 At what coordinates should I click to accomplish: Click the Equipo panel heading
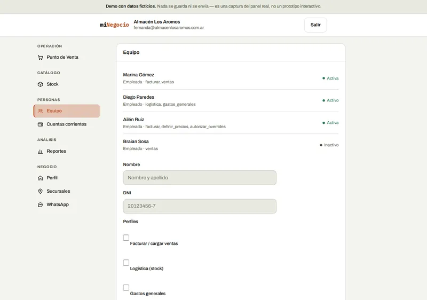tap(131, 52)
